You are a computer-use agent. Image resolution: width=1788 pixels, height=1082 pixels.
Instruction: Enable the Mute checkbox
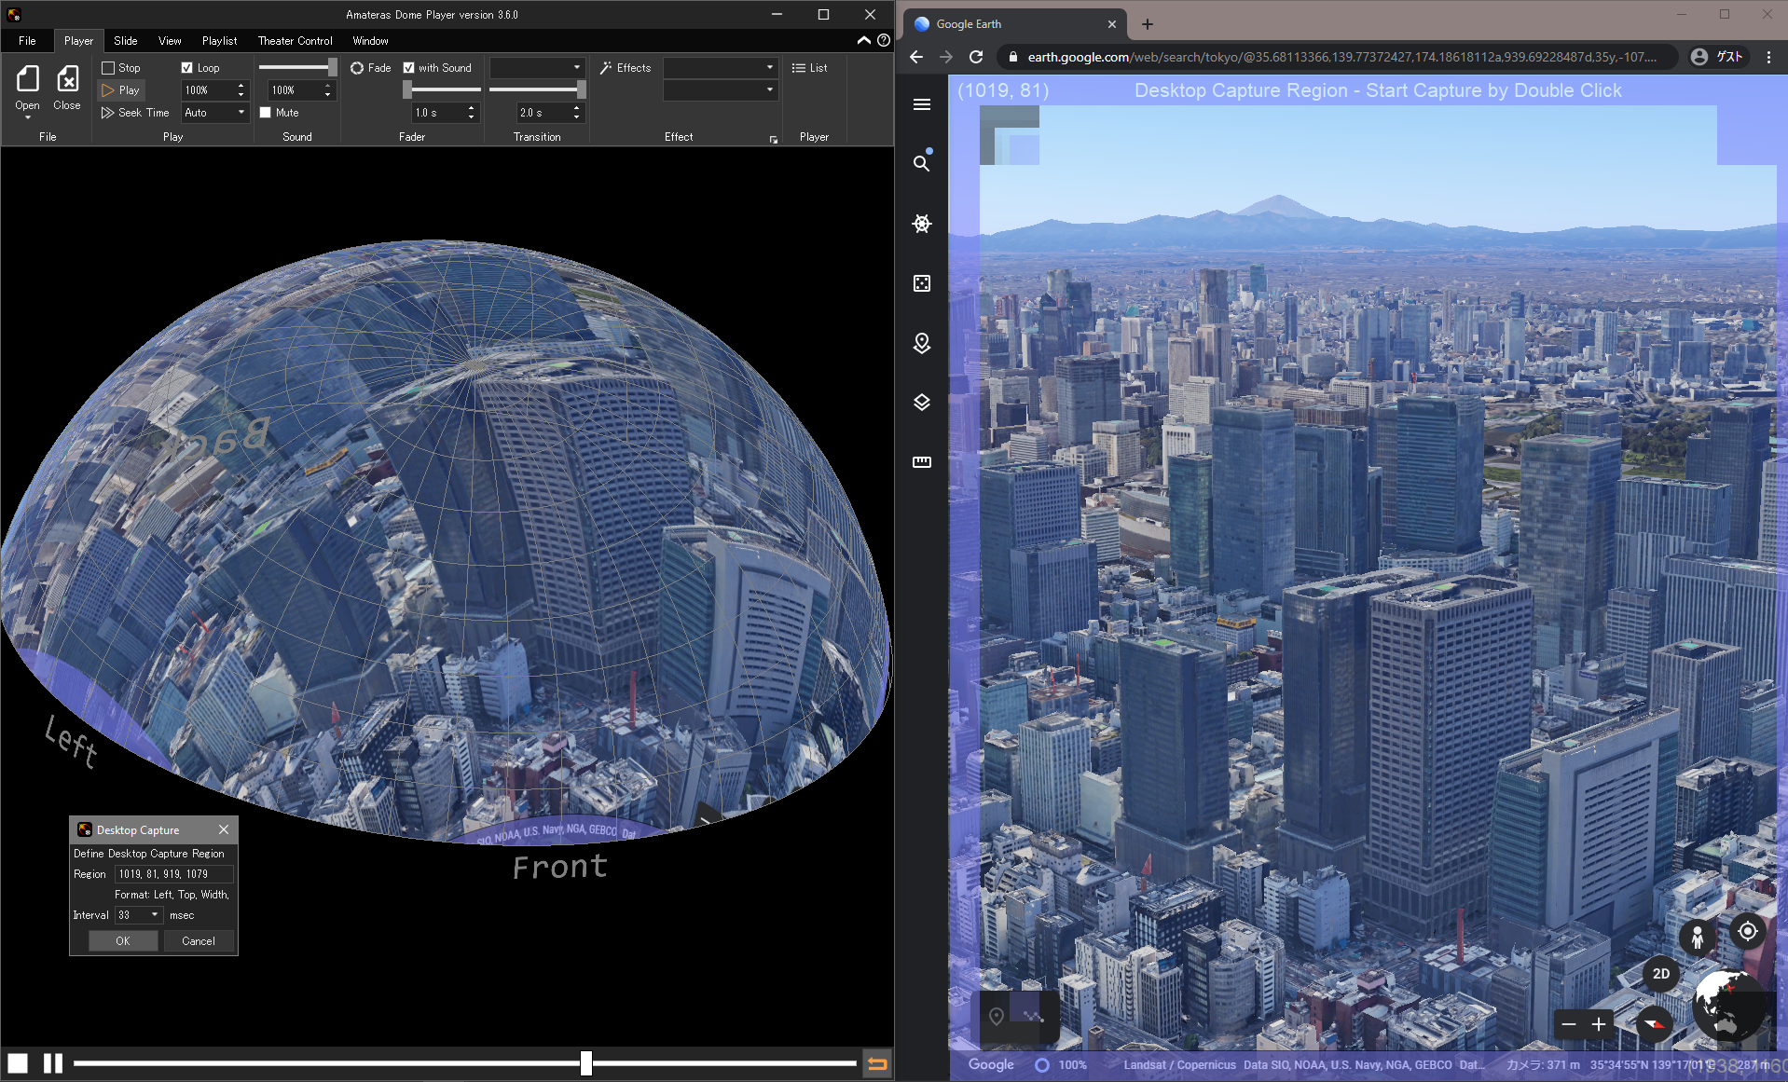(265, 113)
